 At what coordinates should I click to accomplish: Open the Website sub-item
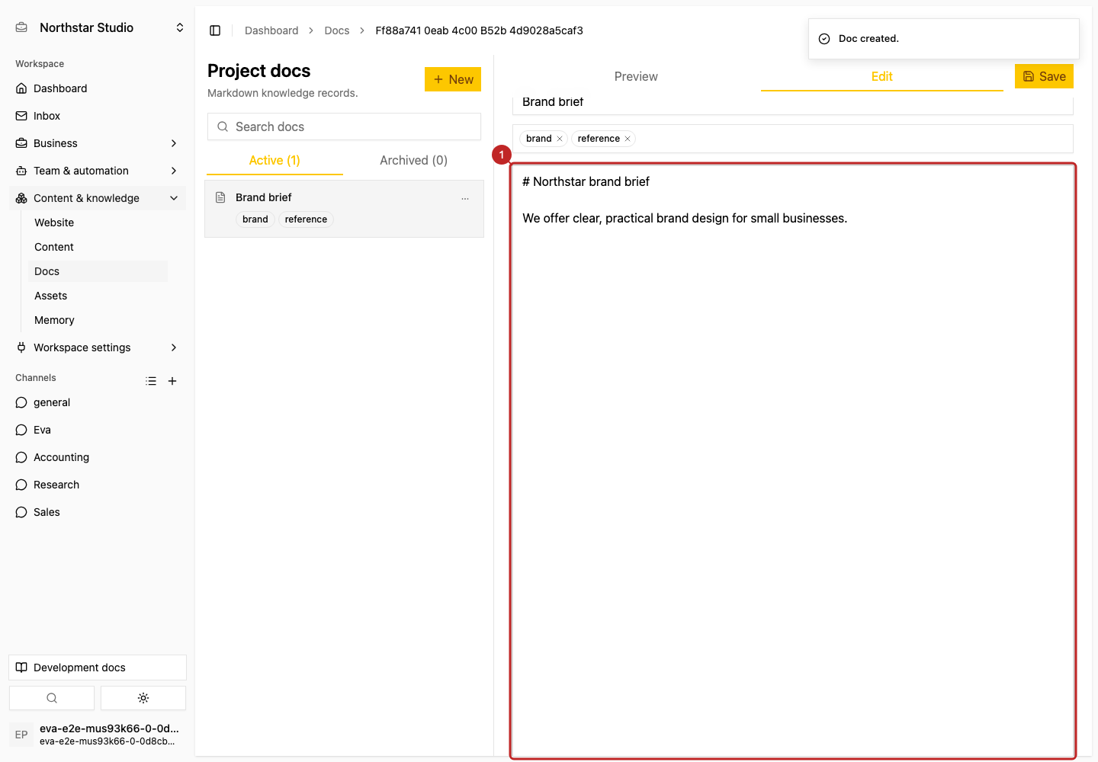98,223
